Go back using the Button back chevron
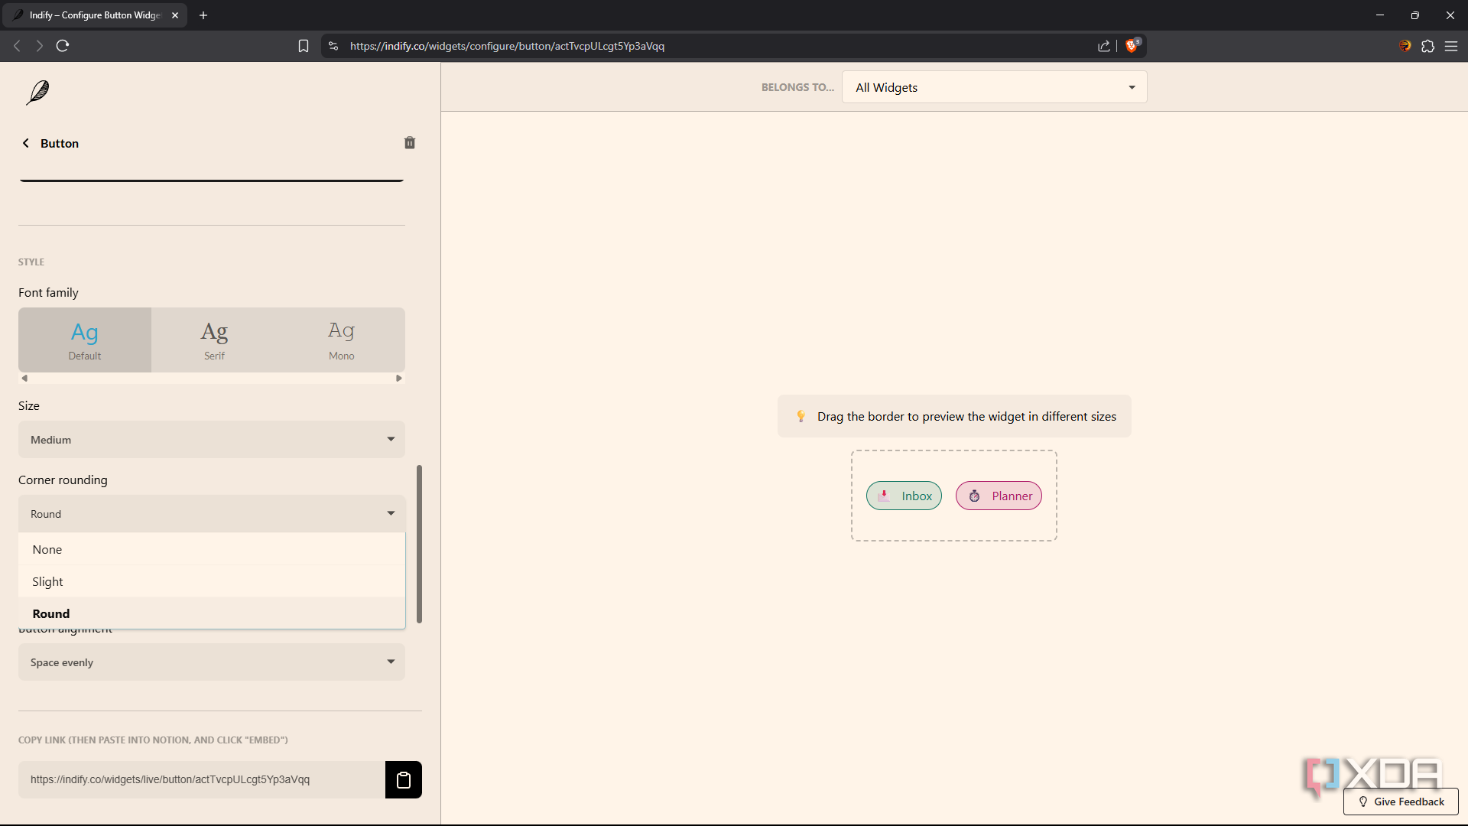 coord(26,143)
